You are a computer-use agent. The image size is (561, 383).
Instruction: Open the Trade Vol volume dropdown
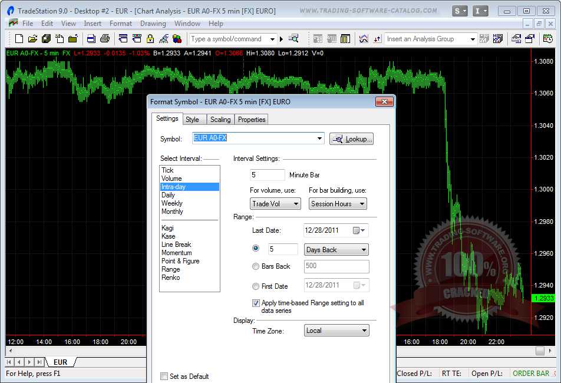coord(276,204)
